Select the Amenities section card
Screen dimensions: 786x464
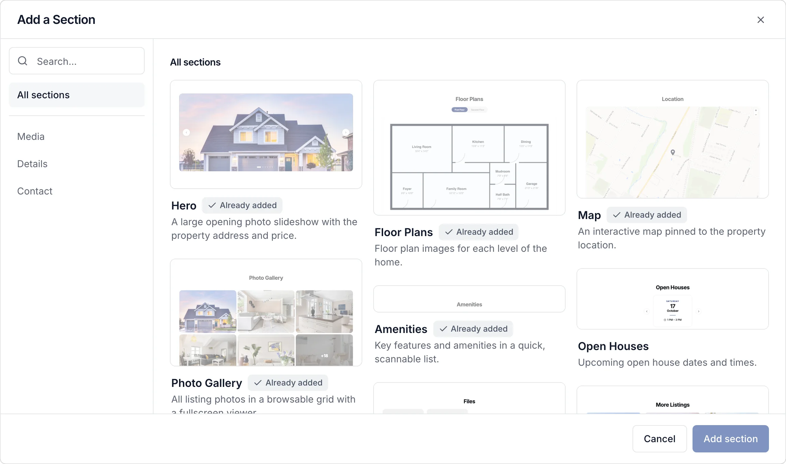point(469,299)
